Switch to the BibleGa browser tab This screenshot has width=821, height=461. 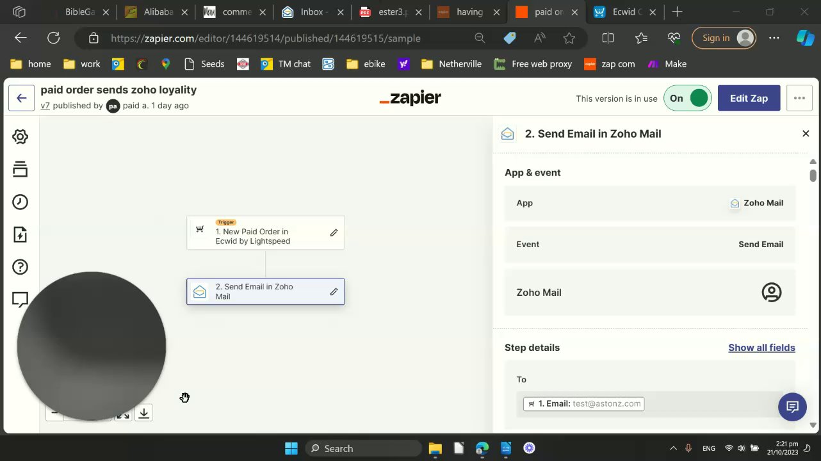pos(79,12)
